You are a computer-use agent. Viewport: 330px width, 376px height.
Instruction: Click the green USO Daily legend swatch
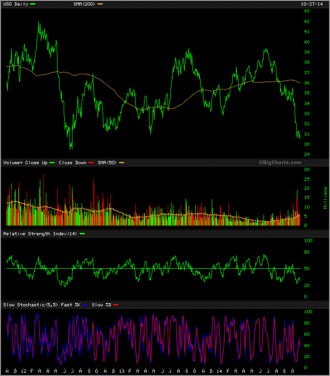[33, 4]
